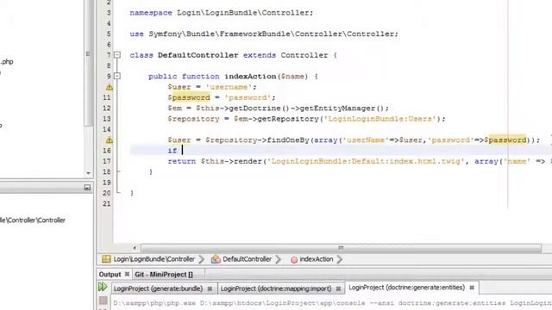Click 'getEntityManager' on line 12
This screenshot has width=552, height=310.
337,108
